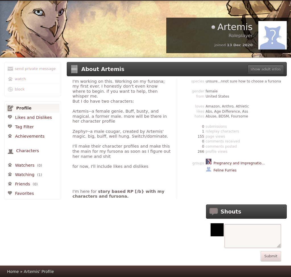
Task: Click joined 13 Dec 2020 text
Action: coord(233,45)
